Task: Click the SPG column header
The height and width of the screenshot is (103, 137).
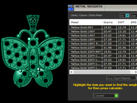Action: click(133, 22)
